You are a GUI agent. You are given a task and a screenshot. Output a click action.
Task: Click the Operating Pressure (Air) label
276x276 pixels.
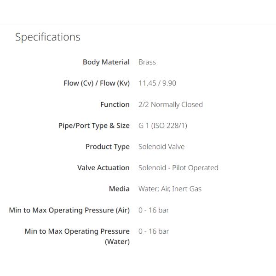tap(69, 210)
